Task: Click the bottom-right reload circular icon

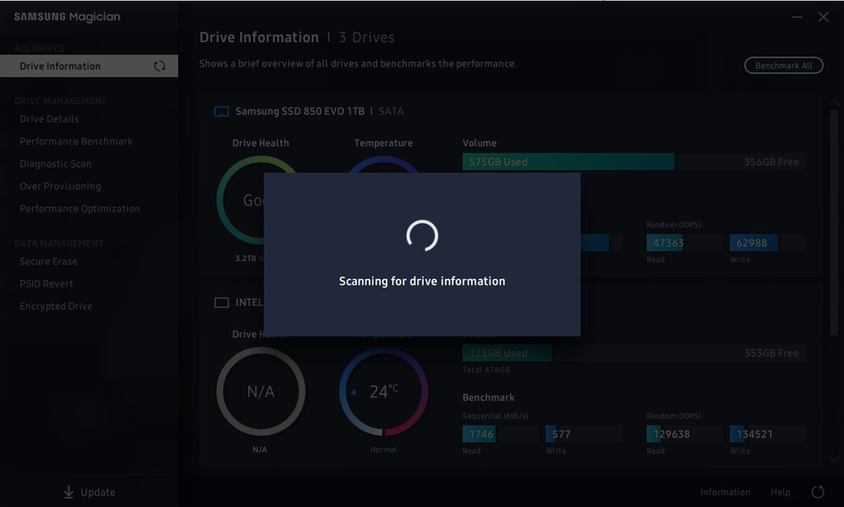Action: point(818,492)
